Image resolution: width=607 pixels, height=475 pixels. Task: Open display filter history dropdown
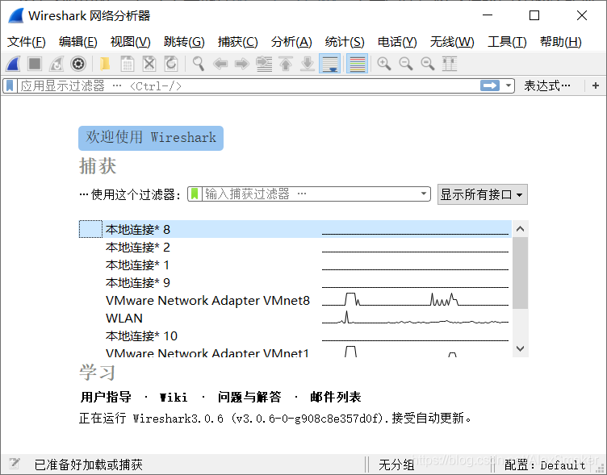pyautogui.click(x=509, y=85)
